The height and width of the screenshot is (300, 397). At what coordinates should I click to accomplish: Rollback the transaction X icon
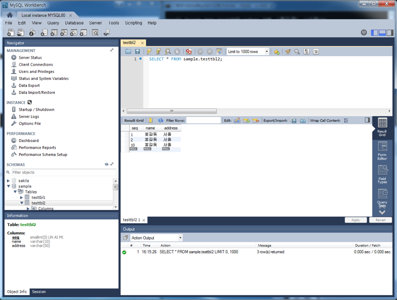click(210, 51)
